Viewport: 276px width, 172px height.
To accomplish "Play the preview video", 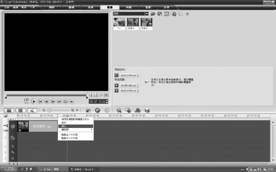I will tap(34, 101).
